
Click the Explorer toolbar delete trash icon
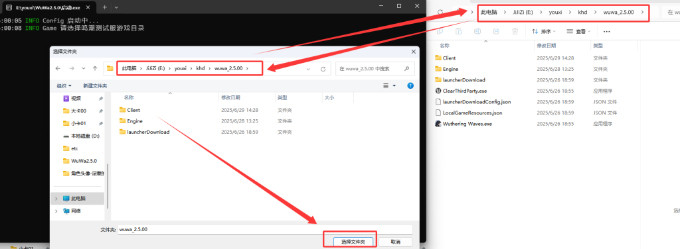pos(515,31)
